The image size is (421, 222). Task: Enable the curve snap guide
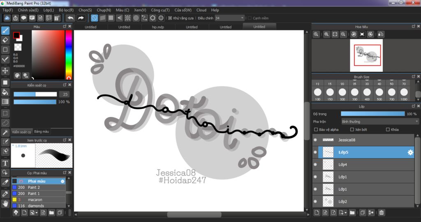pos(144,18)
